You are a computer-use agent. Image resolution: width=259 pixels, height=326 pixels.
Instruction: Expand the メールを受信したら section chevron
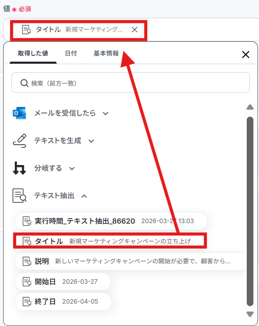106,114
